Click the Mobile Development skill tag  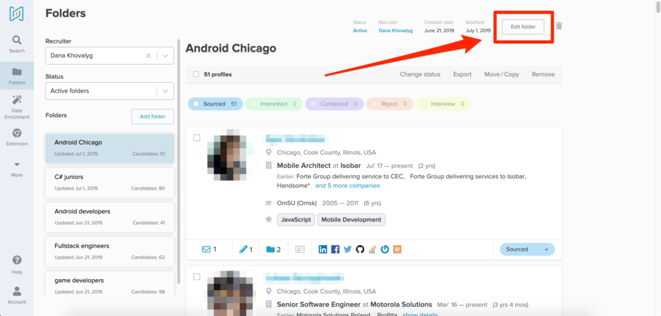click(351, 219)
